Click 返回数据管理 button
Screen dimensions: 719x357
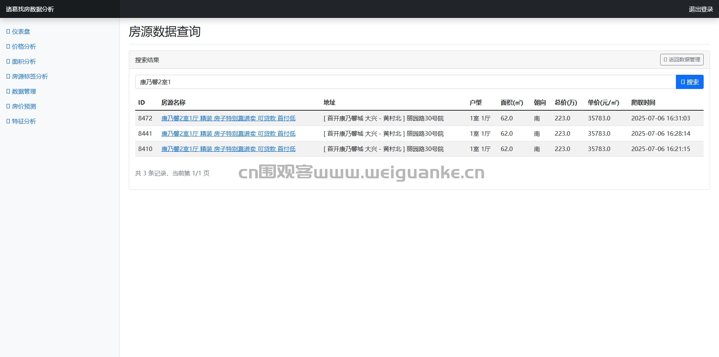pyautogui.click(x=682, y=60)
